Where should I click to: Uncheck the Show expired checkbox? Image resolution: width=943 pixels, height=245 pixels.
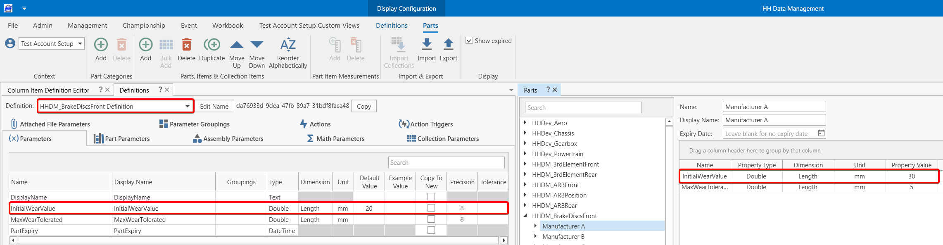[x=469, y=40]
